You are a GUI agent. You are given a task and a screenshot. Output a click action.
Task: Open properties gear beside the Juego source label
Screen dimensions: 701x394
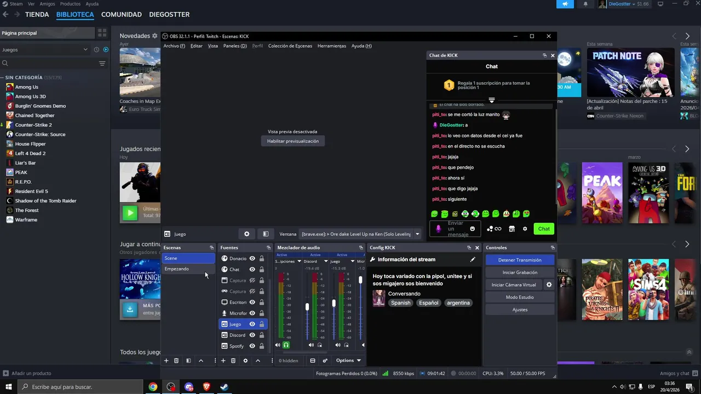[x=246, y=234]
